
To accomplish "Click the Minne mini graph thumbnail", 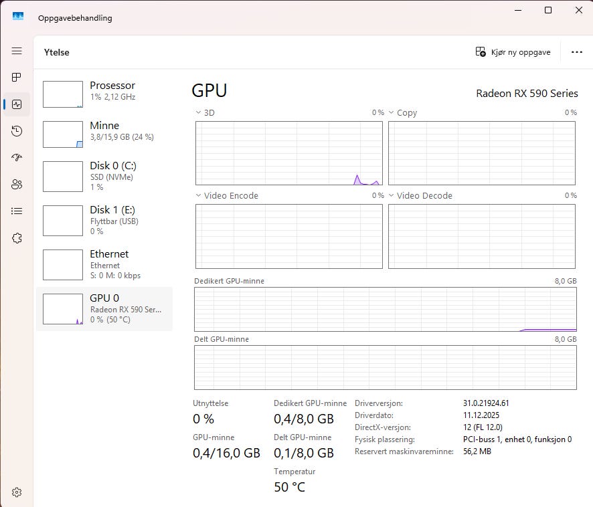I will tap(63, 134).
